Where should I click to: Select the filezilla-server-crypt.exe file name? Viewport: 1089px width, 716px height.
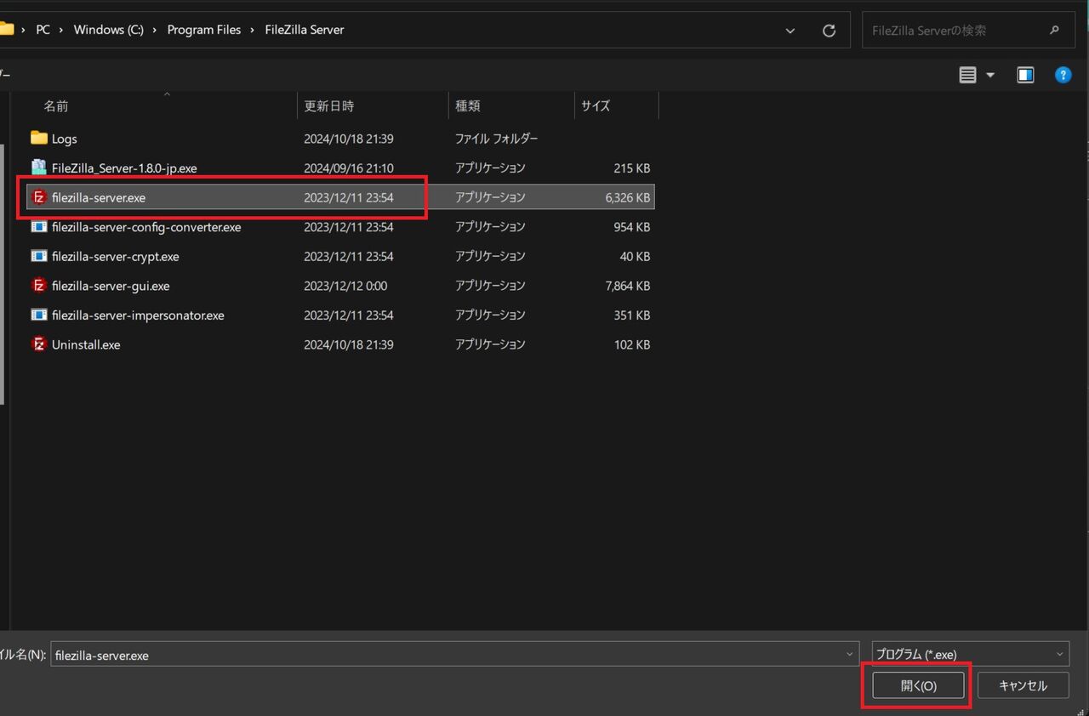tap(116, 256)
